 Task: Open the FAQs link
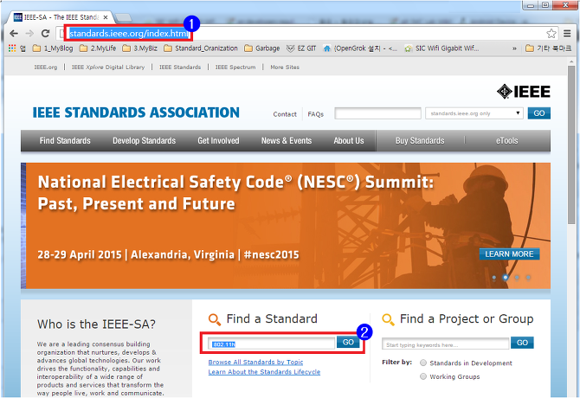click(315, 114)
